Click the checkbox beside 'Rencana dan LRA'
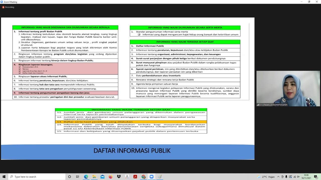 pos(20,67)
